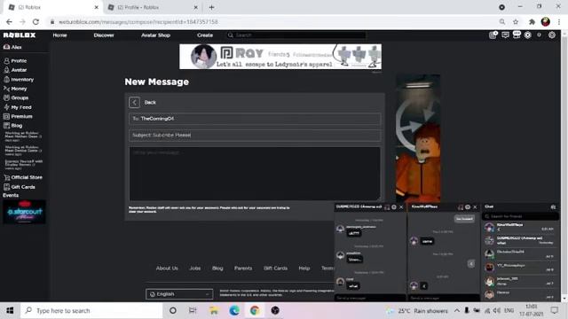Open Avatar Shop in the top navigation
Viewport: 568px width, 319px height.
pos(156,35)
